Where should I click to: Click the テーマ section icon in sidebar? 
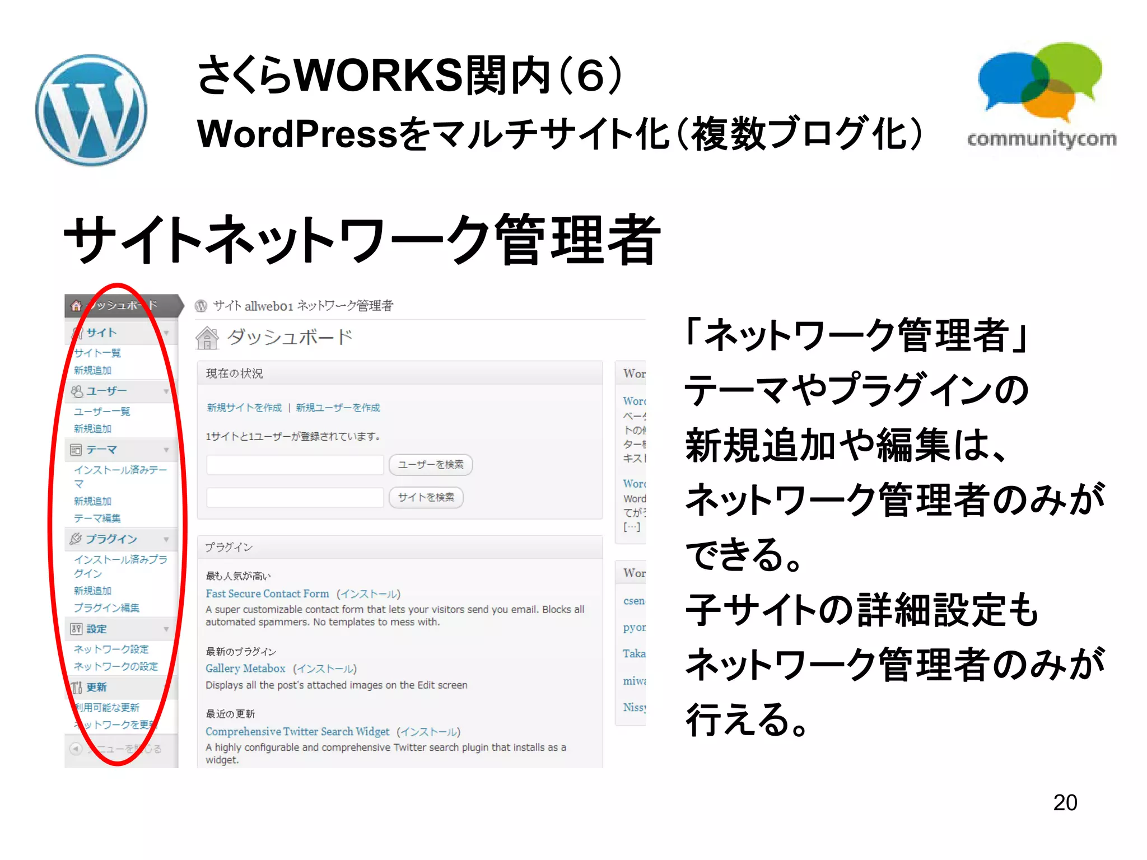[76, 450]
